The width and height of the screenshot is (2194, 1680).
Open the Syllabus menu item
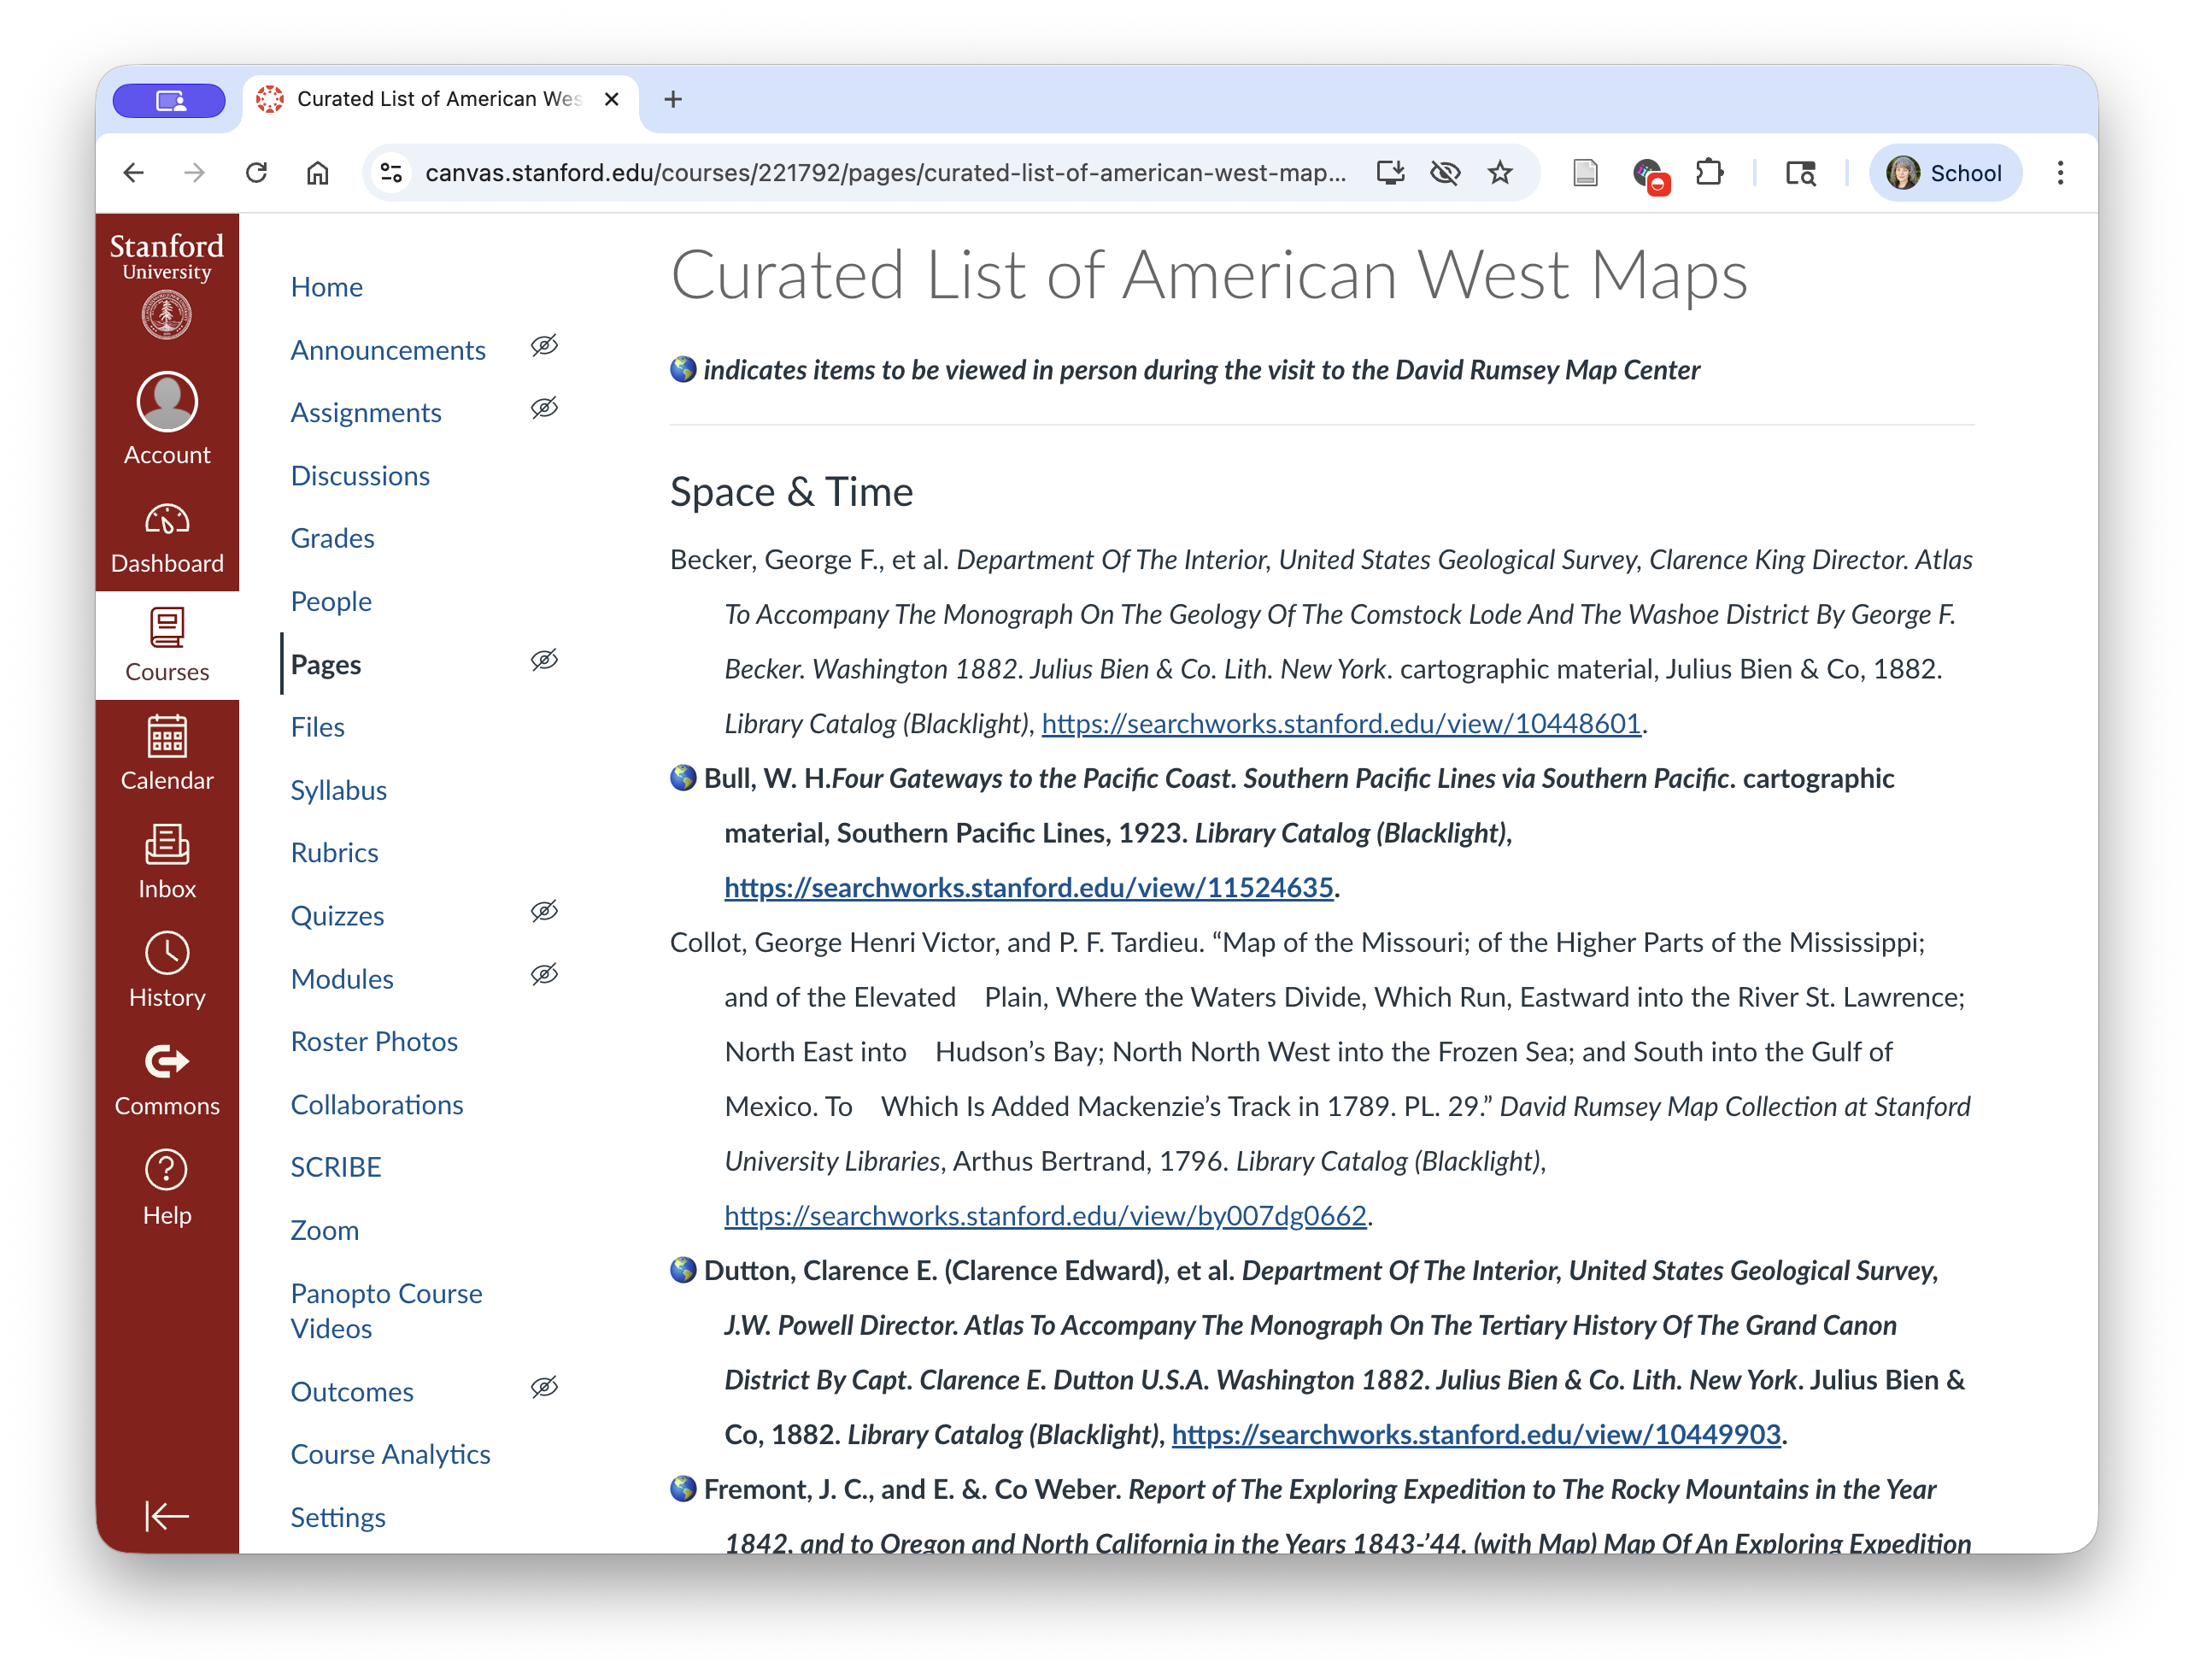(x=339, y=790)
